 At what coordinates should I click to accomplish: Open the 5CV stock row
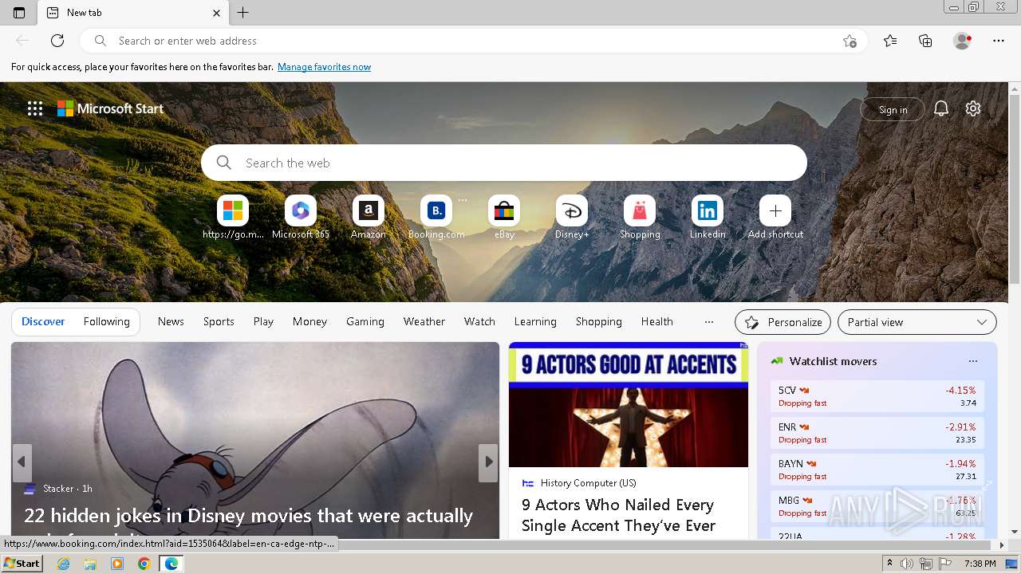click(877, 396)
